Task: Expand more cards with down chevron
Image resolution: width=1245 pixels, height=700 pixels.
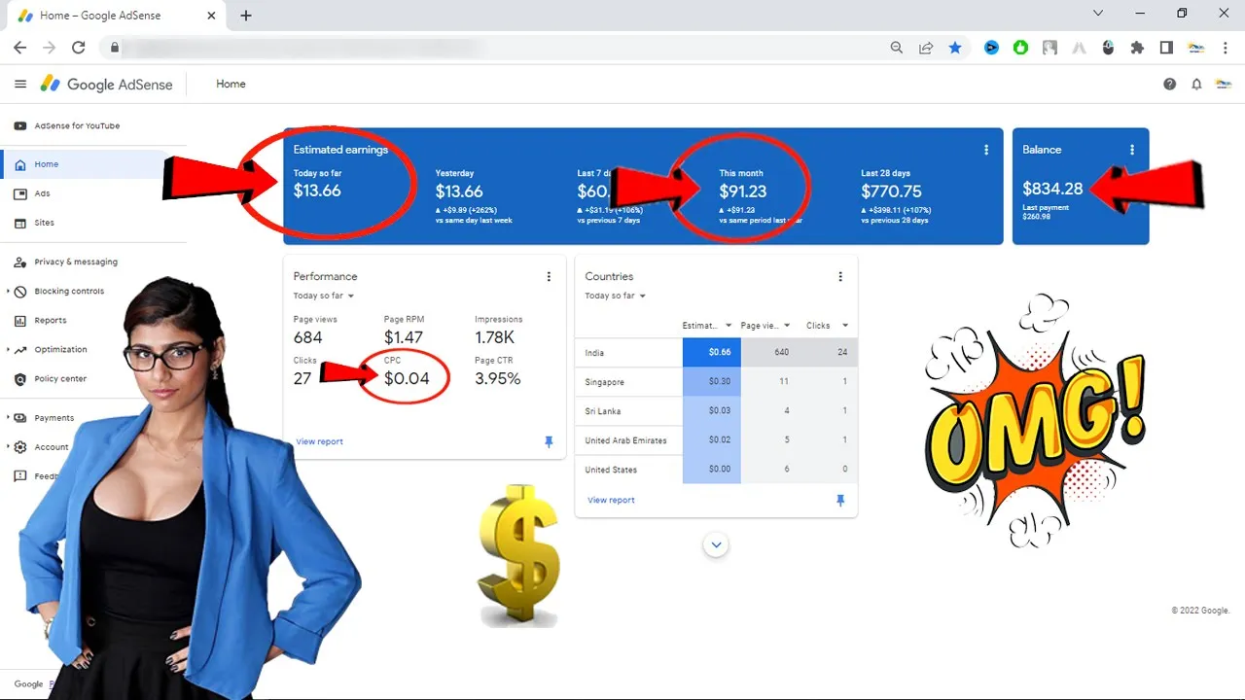Action: 717,544
